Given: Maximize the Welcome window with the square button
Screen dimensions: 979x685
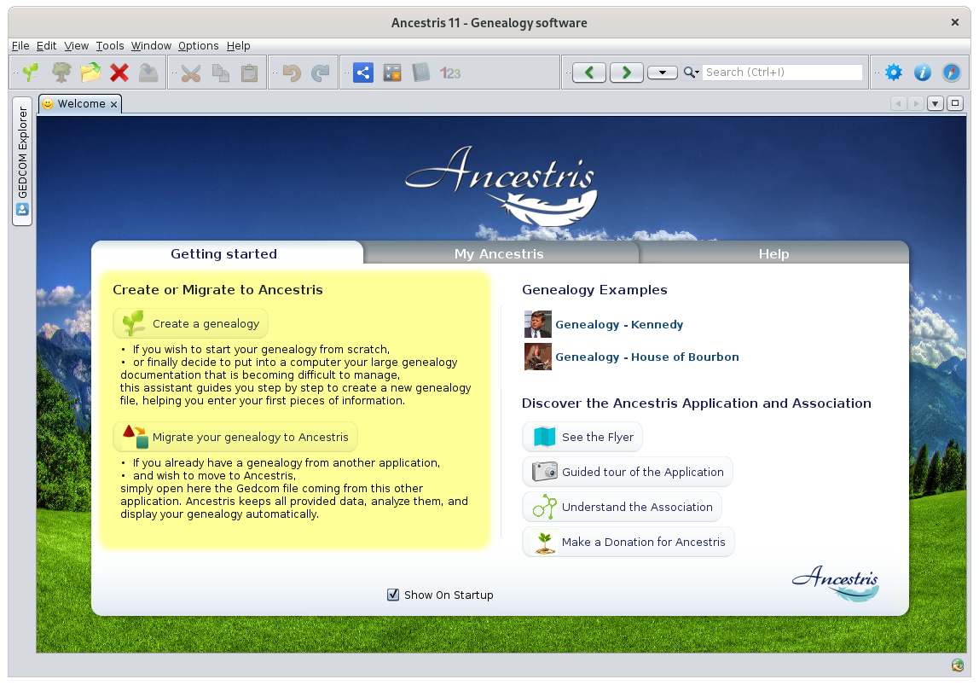Looking at the screenshot, I should 955,104.
